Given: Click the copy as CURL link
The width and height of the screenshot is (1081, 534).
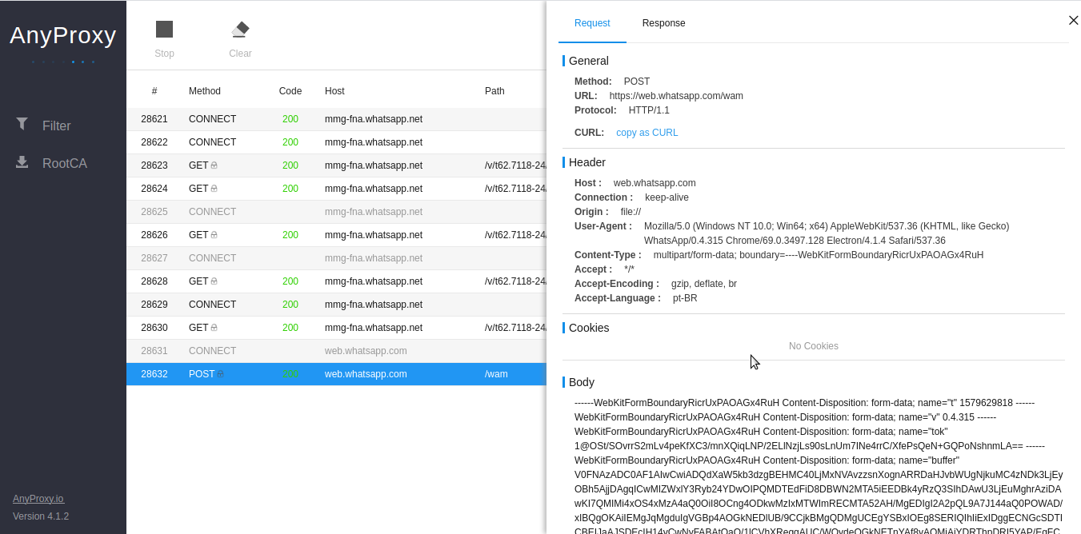Looking at the screenshot, I should pyautogui.click(x=647, y=133).
